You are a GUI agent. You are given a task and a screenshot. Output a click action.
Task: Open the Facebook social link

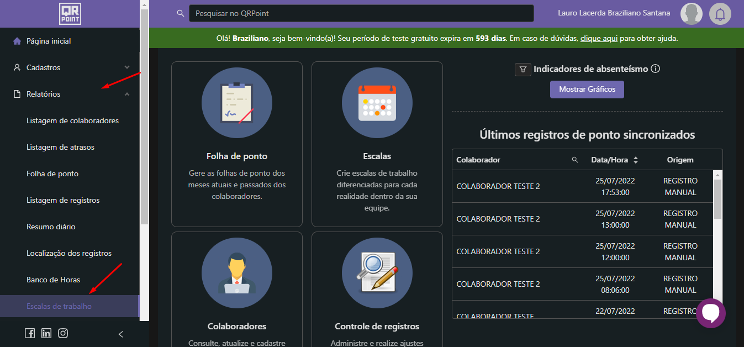pyautogui.click(x=30, y=333)
